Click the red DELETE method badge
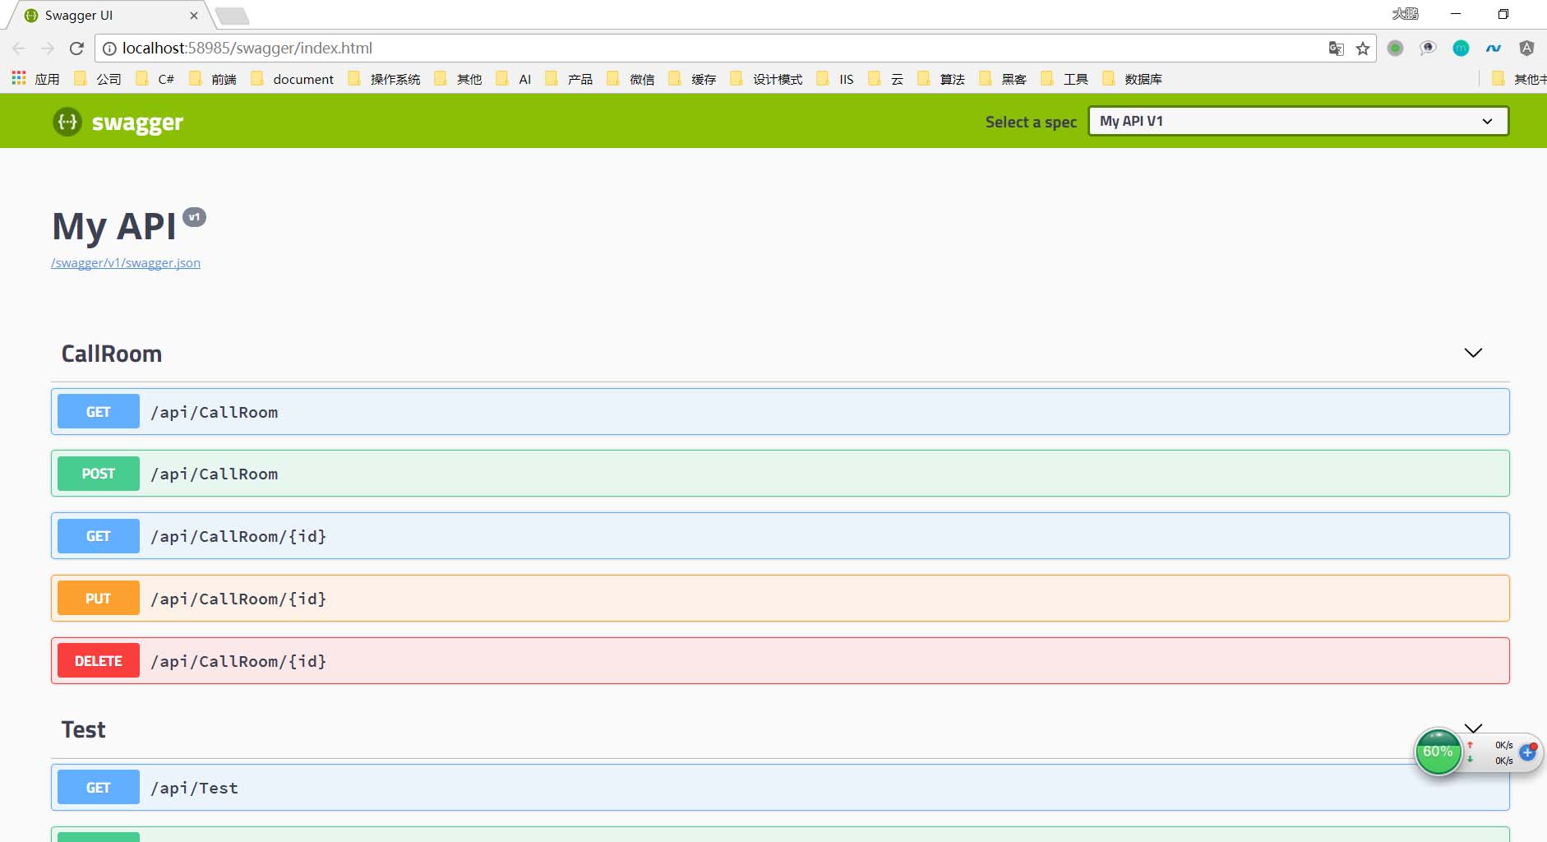The image size is (1547, 842). [x=99, y=661]
